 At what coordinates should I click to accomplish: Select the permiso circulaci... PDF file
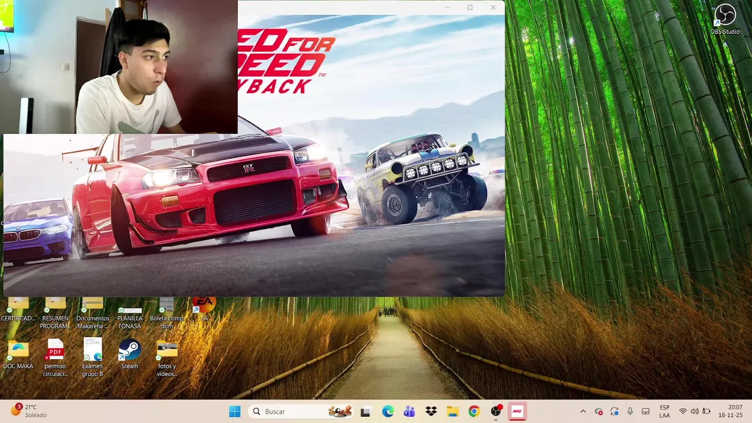pyautogui.click(x=55, y=358)
